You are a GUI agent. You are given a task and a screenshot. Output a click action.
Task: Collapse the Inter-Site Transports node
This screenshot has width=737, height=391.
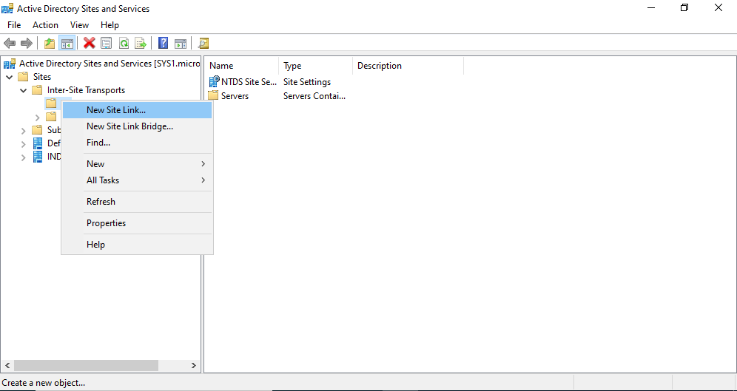[24, 90]
